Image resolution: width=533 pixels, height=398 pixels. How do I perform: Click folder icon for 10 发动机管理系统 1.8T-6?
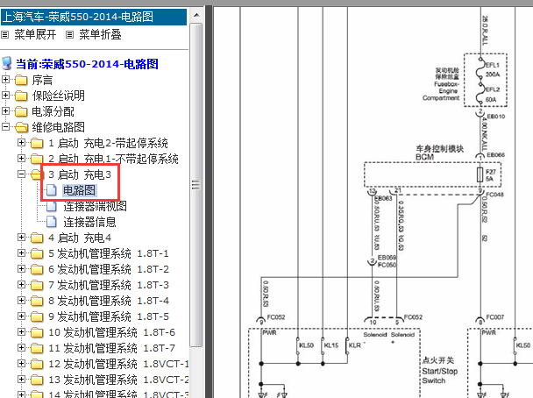37,332
